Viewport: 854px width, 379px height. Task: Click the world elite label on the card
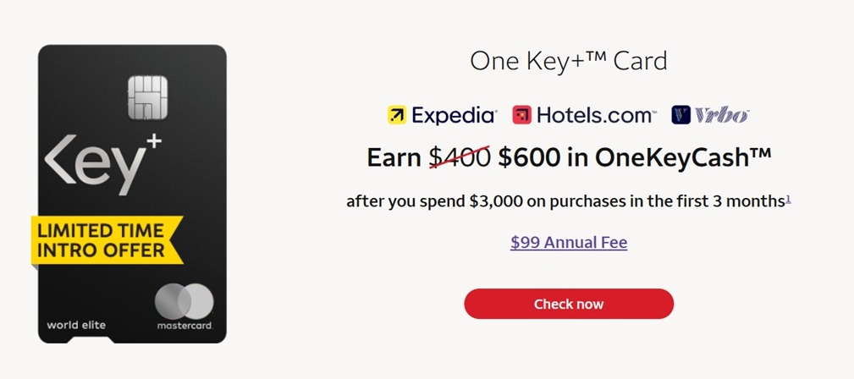74,325
